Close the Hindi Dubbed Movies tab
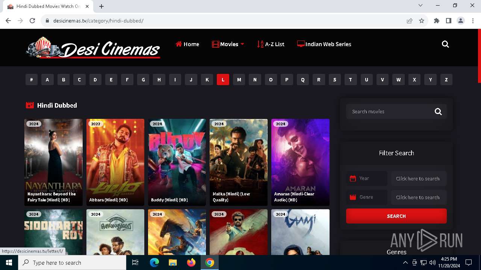The height and width of the screenshot is (270, 481). coord(88,6)
